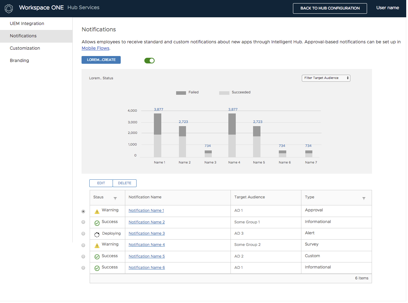Select radio button for Notification Name 2

(x=83, y=222)
